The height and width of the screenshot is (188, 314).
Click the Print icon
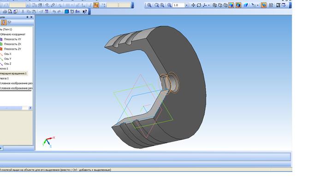5,11
